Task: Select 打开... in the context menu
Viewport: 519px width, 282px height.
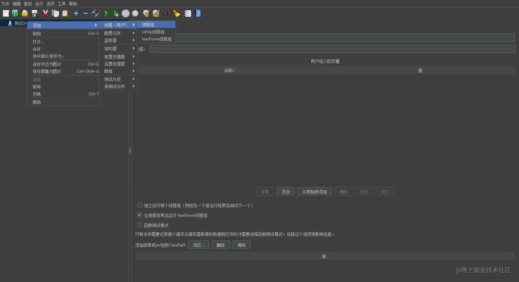Action: click(x=64, y=42)
